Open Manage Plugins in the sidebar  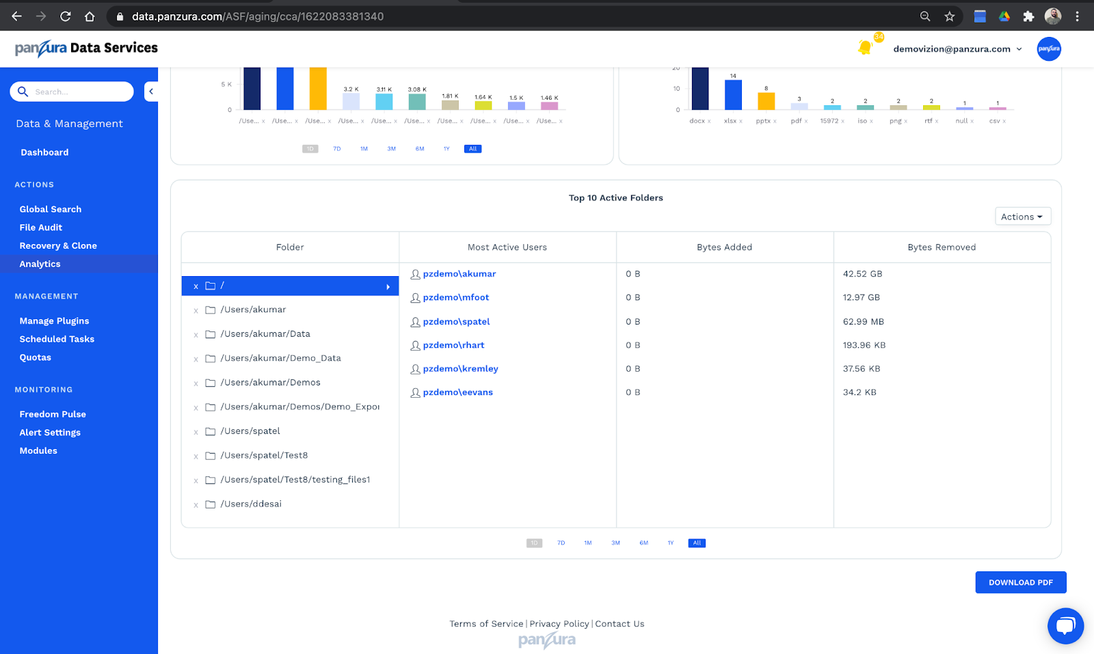coord(54,321)
